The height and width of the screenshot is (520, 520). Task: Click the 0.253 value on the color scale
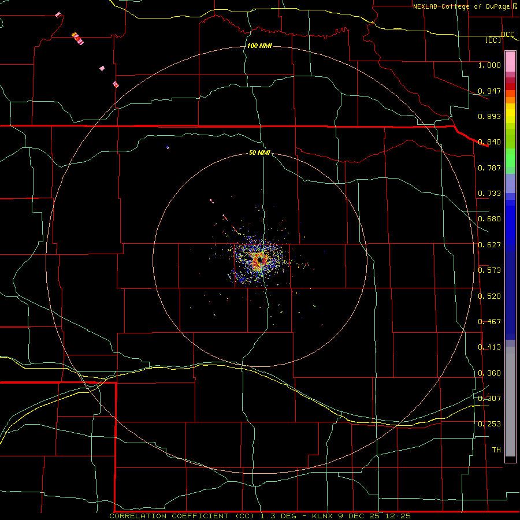[x=489, y=424]
